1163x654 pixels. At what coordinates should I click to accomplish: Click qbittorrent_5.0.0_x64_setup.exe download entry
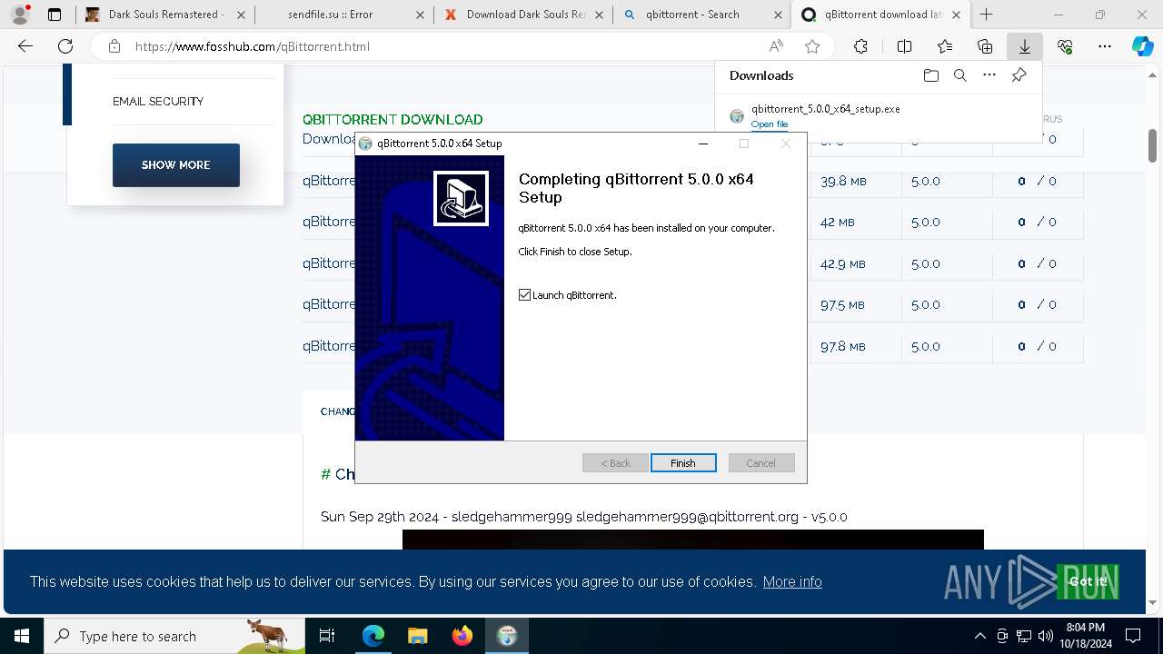[x=825, y=109]
